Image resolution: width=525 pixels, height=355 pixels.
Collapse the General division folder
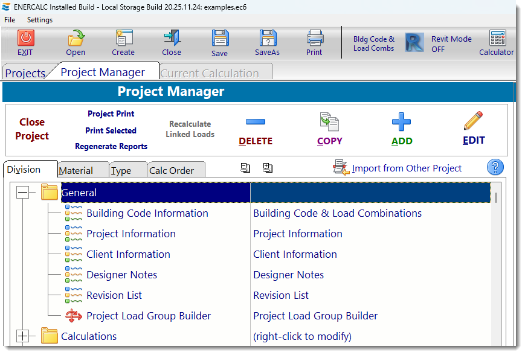tap(22, 193)
